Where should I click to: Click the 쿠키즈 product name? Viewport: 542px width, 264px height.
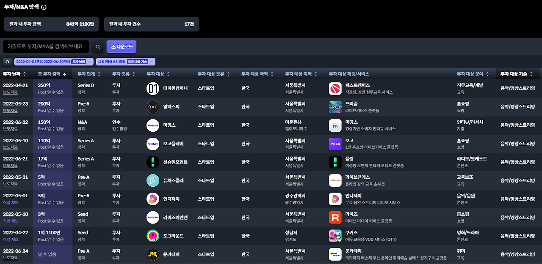coord(351,232)
